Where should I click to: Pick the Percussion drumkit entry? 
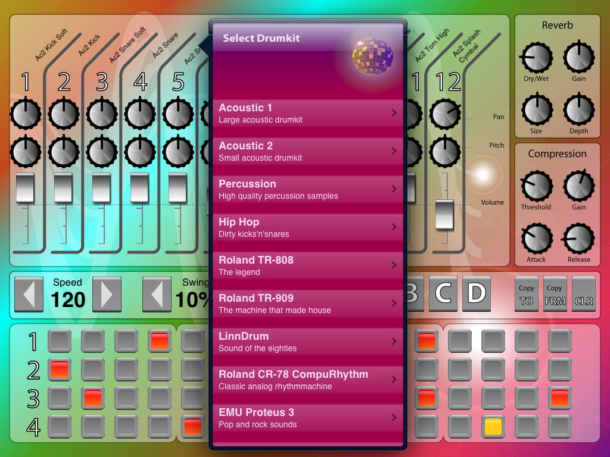click(308, 190)
